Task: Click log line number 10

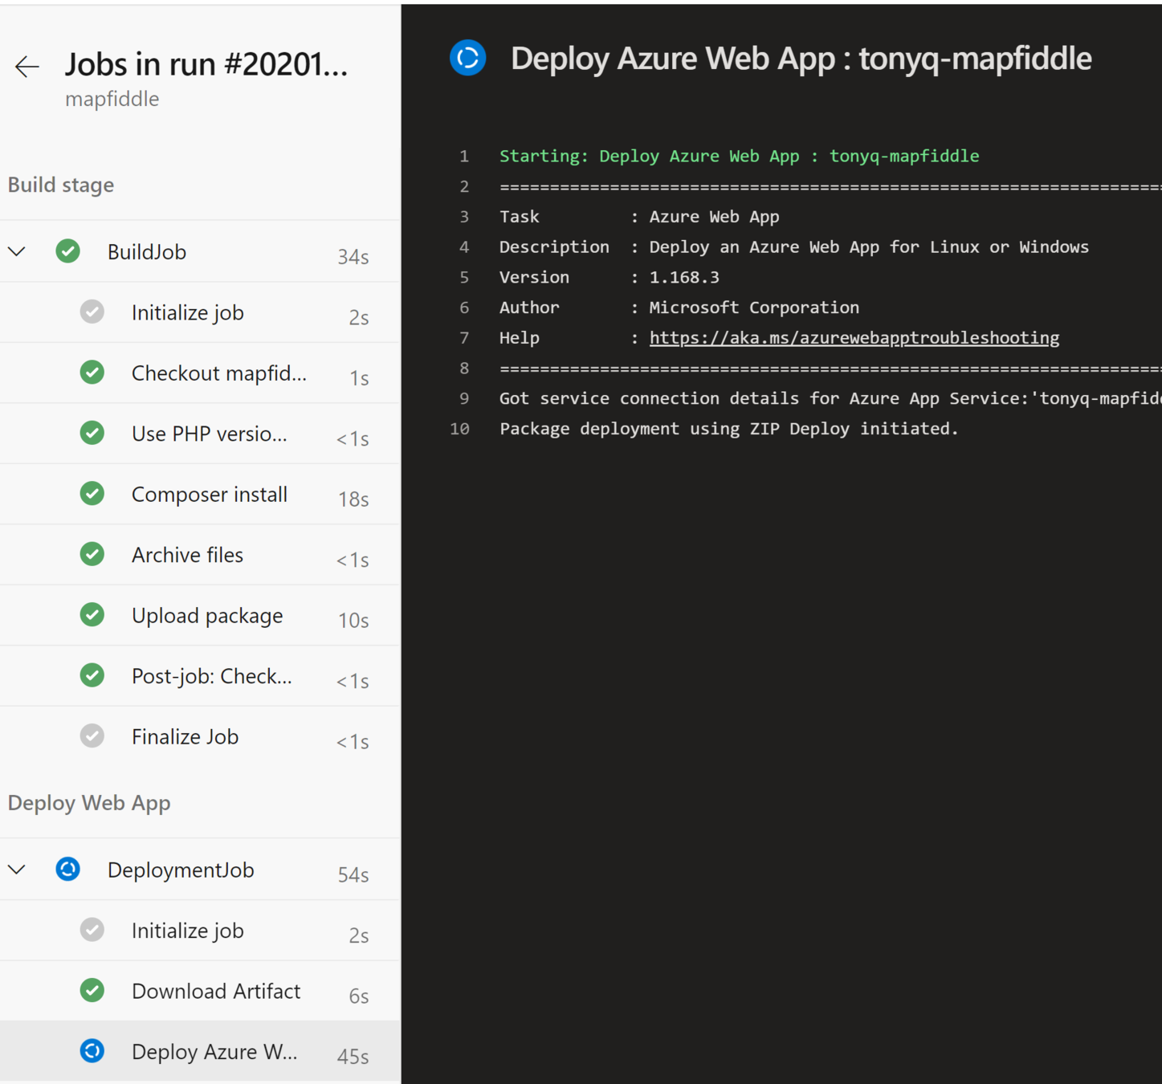Action: (459, 429)
